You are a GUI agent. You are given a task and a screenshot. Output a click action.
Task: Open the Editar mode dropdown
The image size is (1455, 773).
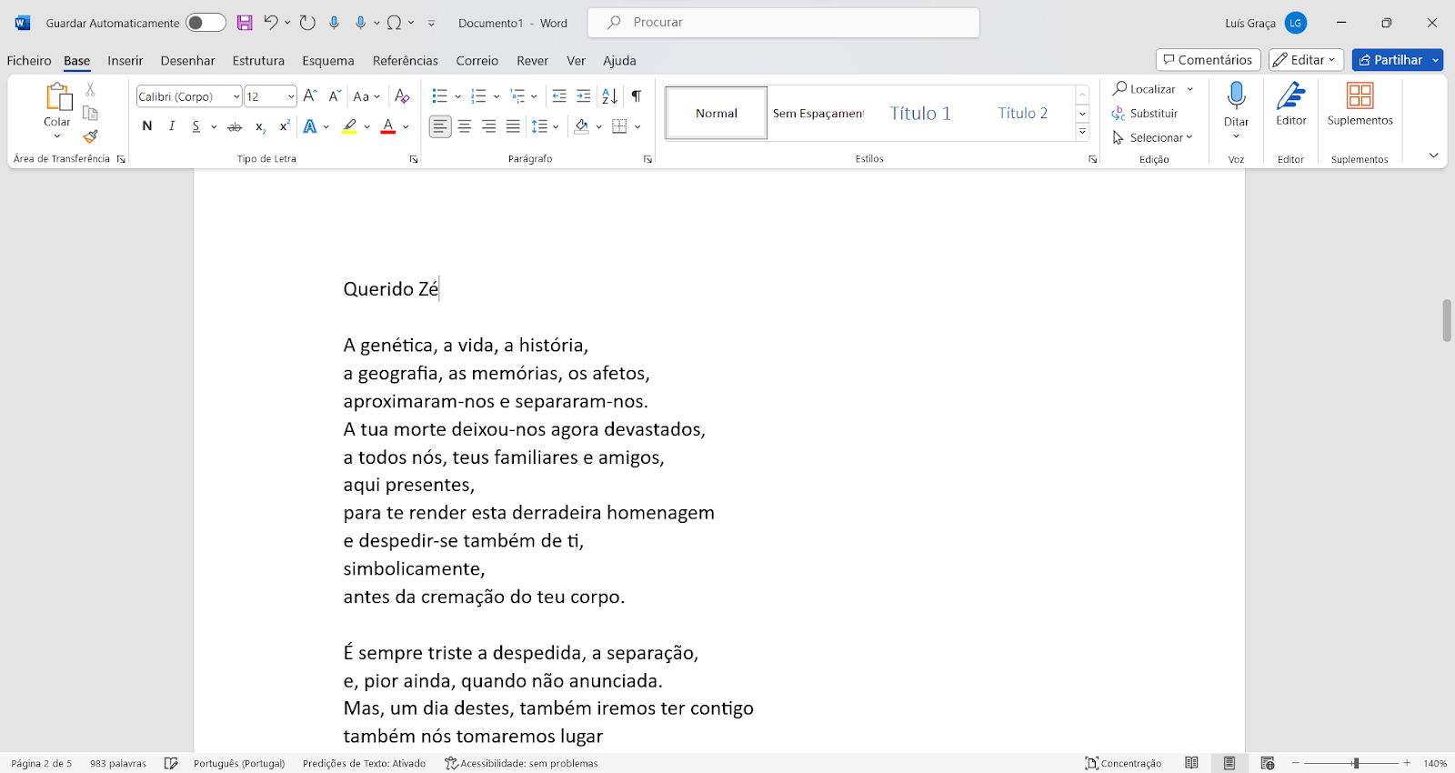(x=1306, y=60)
